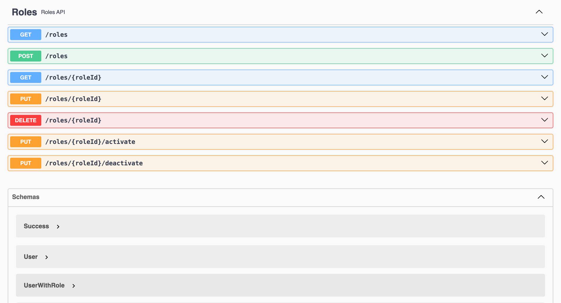
Task: Expand the Success schema arrow
Action: click(x=58, y=227)
